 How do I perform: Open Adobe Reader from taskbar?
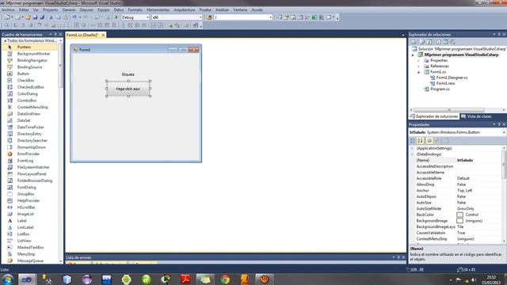[x=185, y=279]
